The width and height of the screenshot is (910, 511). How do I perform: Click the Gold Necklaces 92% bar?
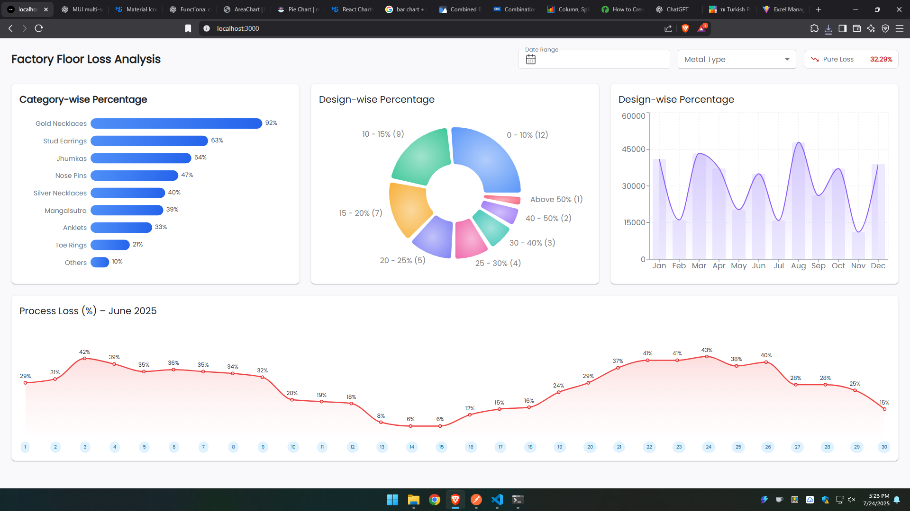tap(176, 123)
